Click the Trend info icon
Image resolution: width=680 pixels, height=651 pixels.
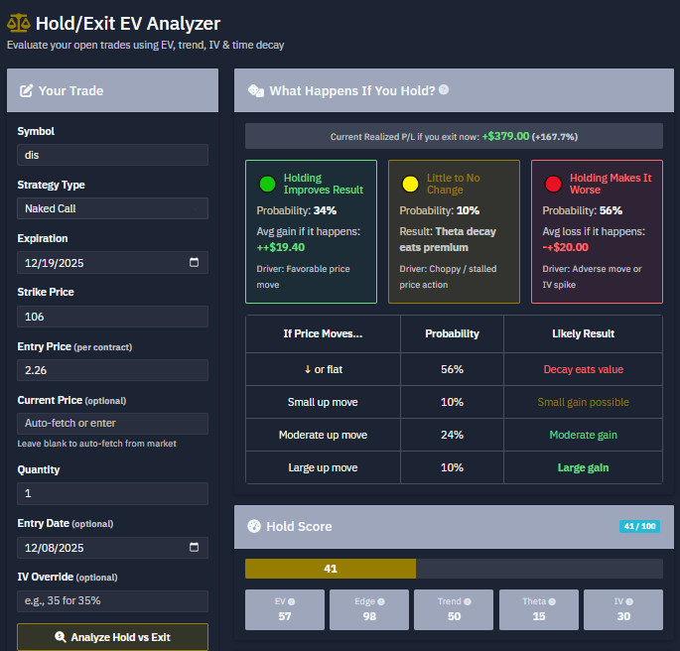click(468, 601)
